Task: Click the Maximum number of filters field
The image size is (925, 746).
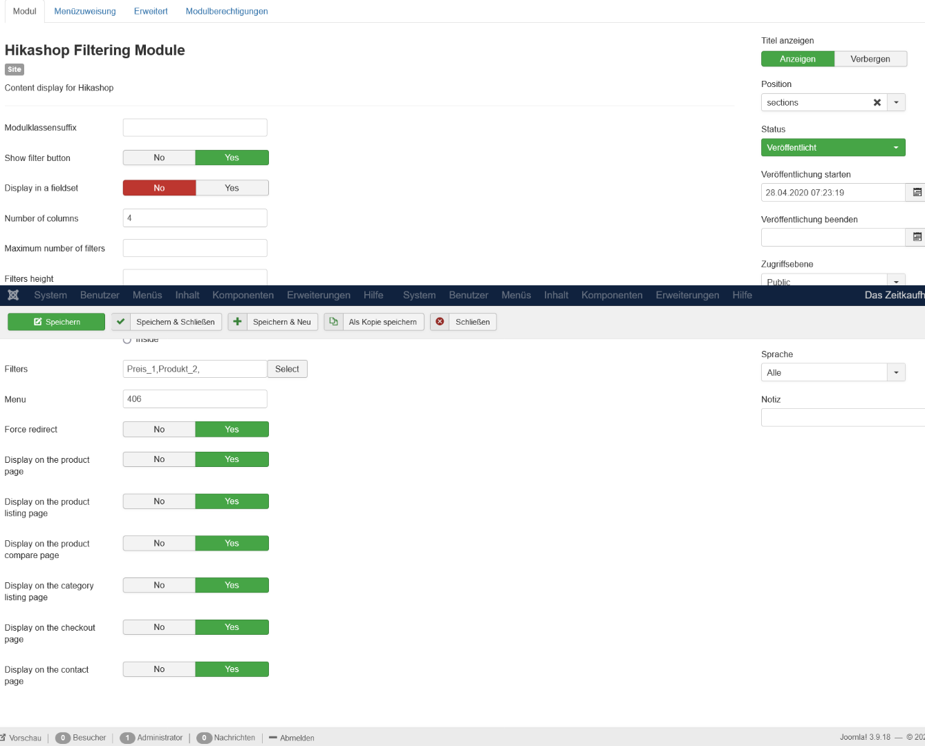Action: pos(195,248)
